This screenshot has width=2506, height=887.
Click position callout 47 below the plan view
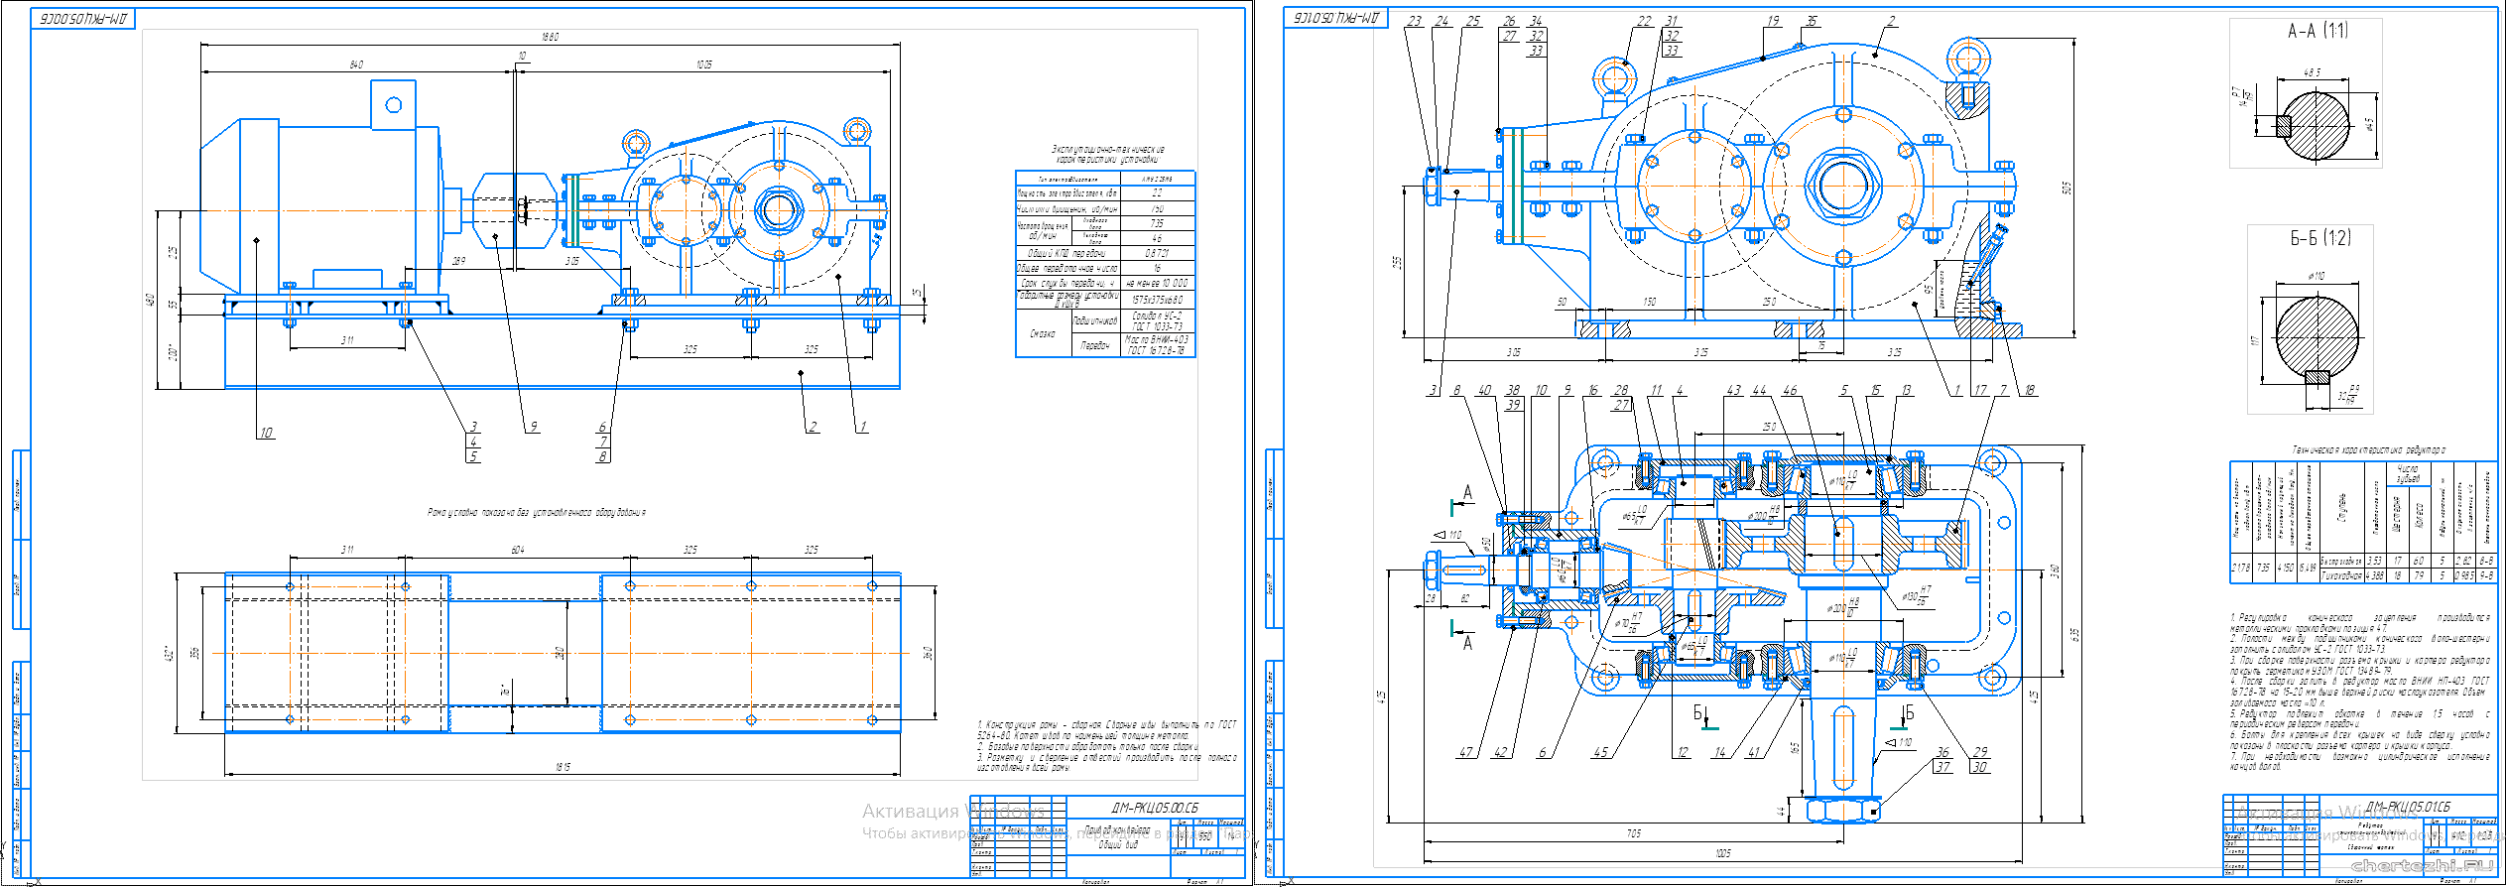tap(1465, 752)
